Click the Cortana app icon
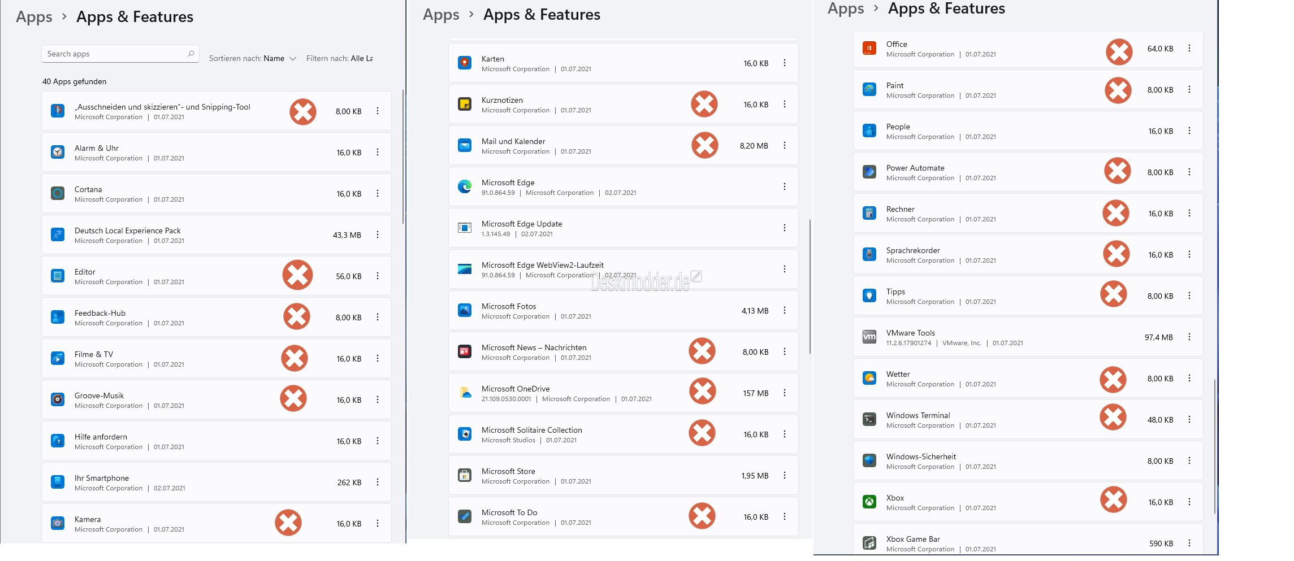 pyautogui.click(x=58, y=193)
